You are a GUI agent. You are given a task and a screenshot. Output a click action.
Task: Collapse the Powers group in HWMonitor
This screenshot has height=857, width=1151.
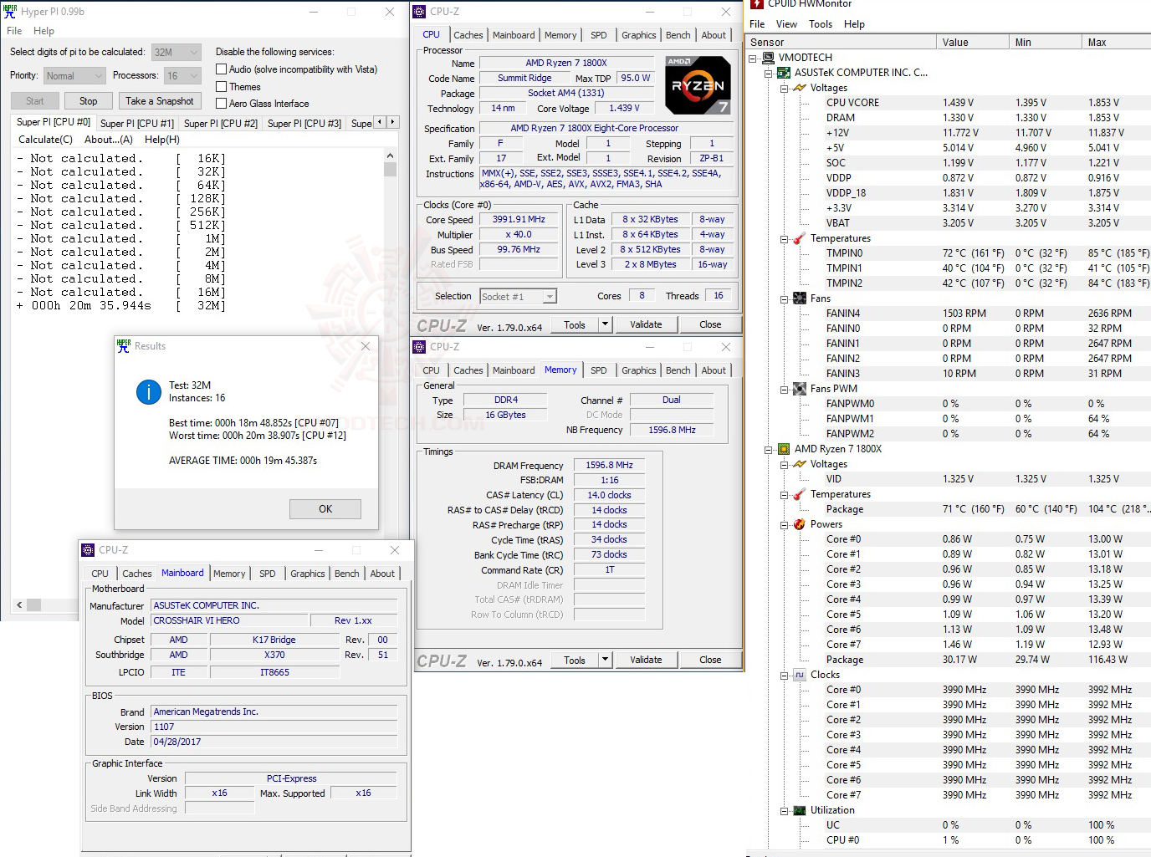[784, 524]
